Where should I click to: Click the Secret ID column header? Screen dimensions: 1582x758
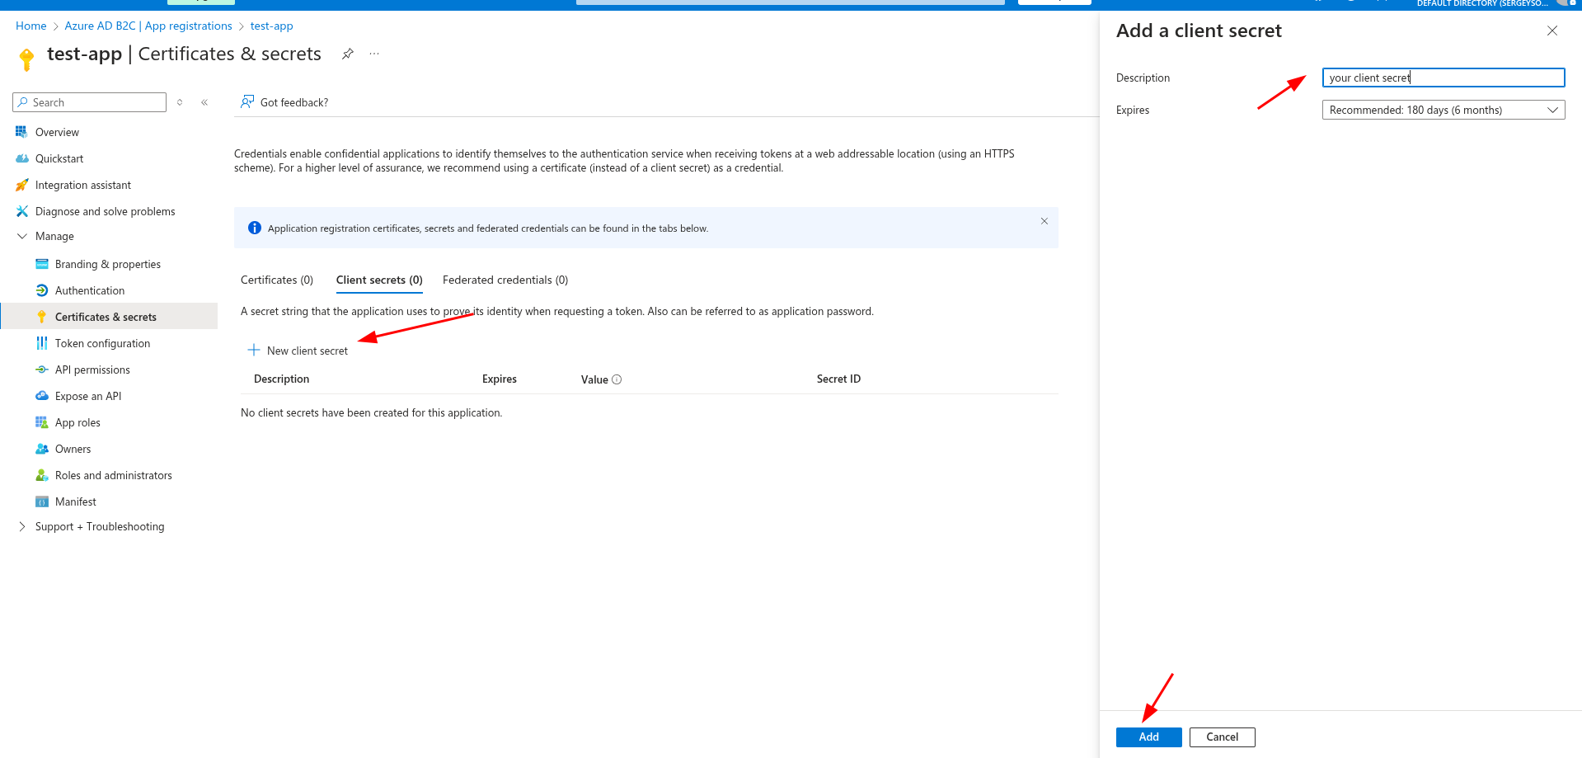838,379
